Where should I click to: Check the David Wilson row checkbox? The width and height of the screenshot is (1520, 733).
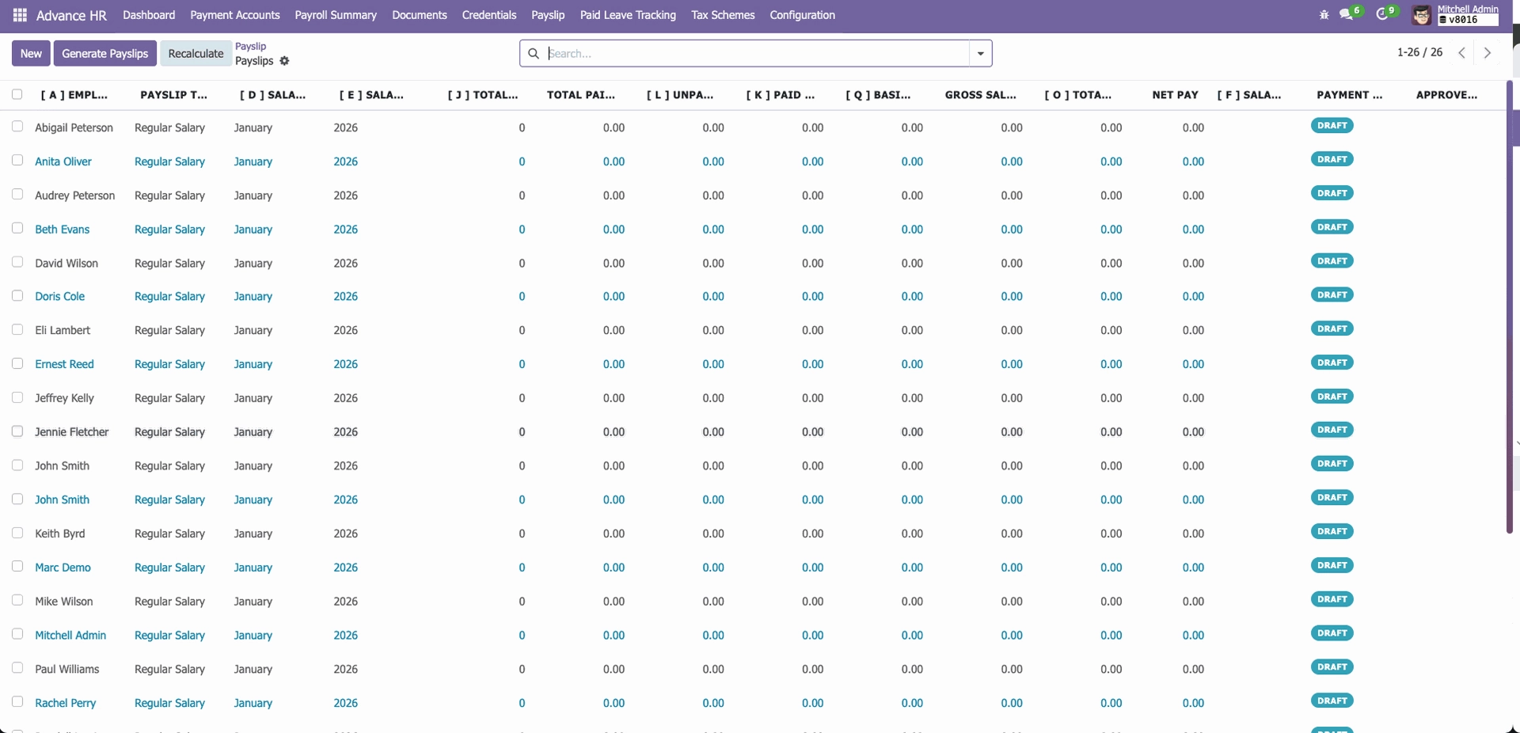pos(17,262)
